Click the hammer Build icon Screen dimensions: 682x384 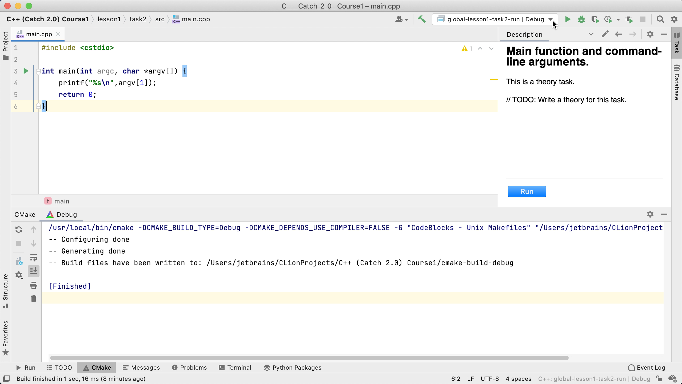tap(422, 19)
